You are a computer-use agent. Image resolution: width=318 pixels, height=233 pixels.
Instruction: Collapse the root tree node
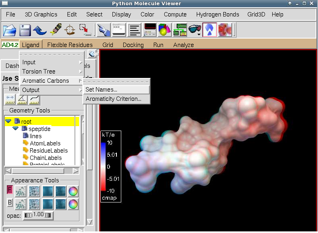(8, 121)
